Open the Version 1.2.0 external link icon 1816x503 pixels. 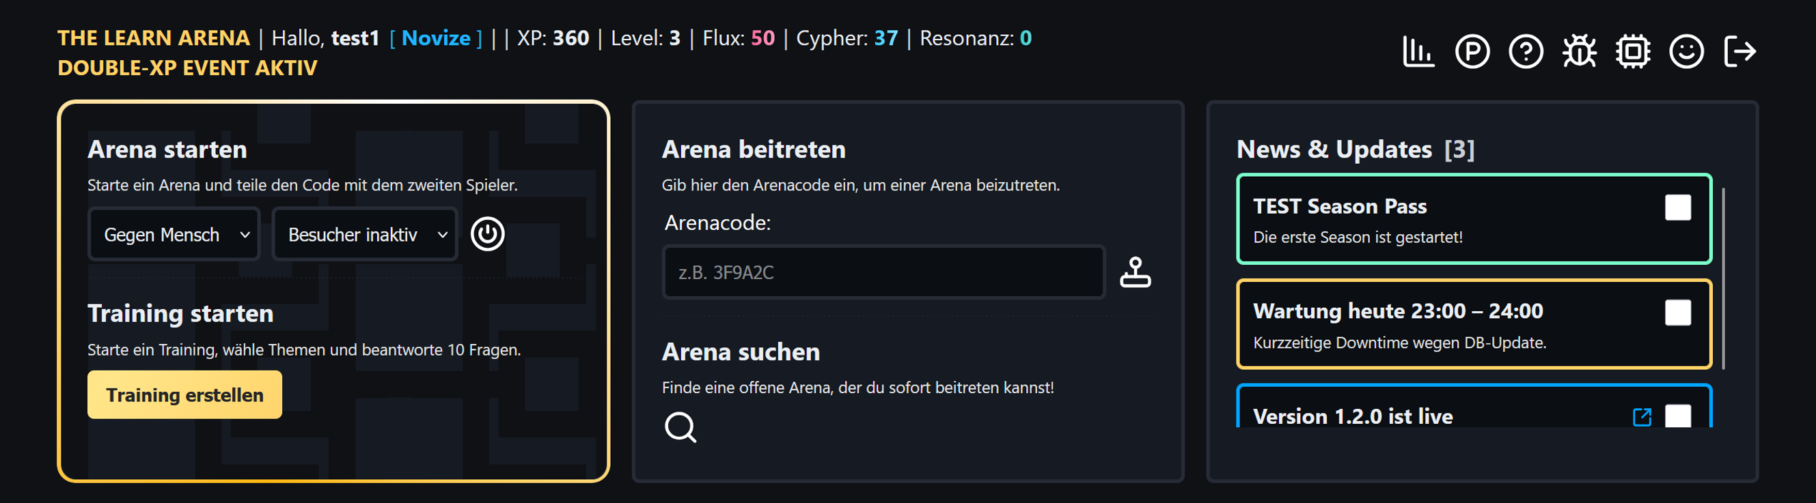(x=1642, y=417)
